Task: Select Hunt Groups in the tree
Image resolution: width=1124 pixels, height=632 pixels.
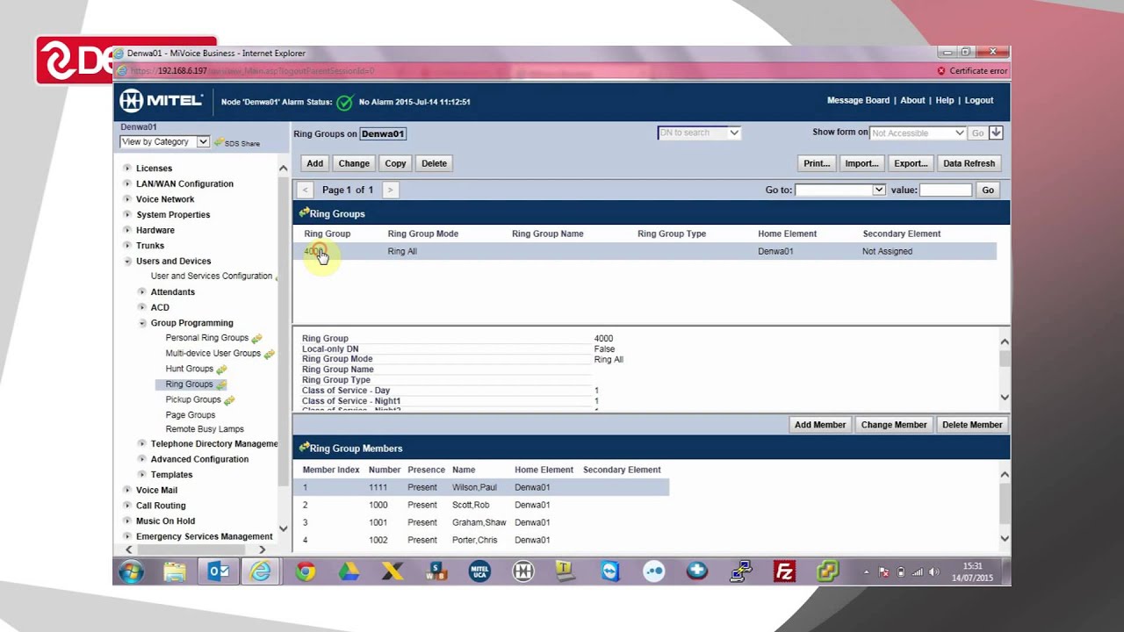Action: click(x=189, y=369)
